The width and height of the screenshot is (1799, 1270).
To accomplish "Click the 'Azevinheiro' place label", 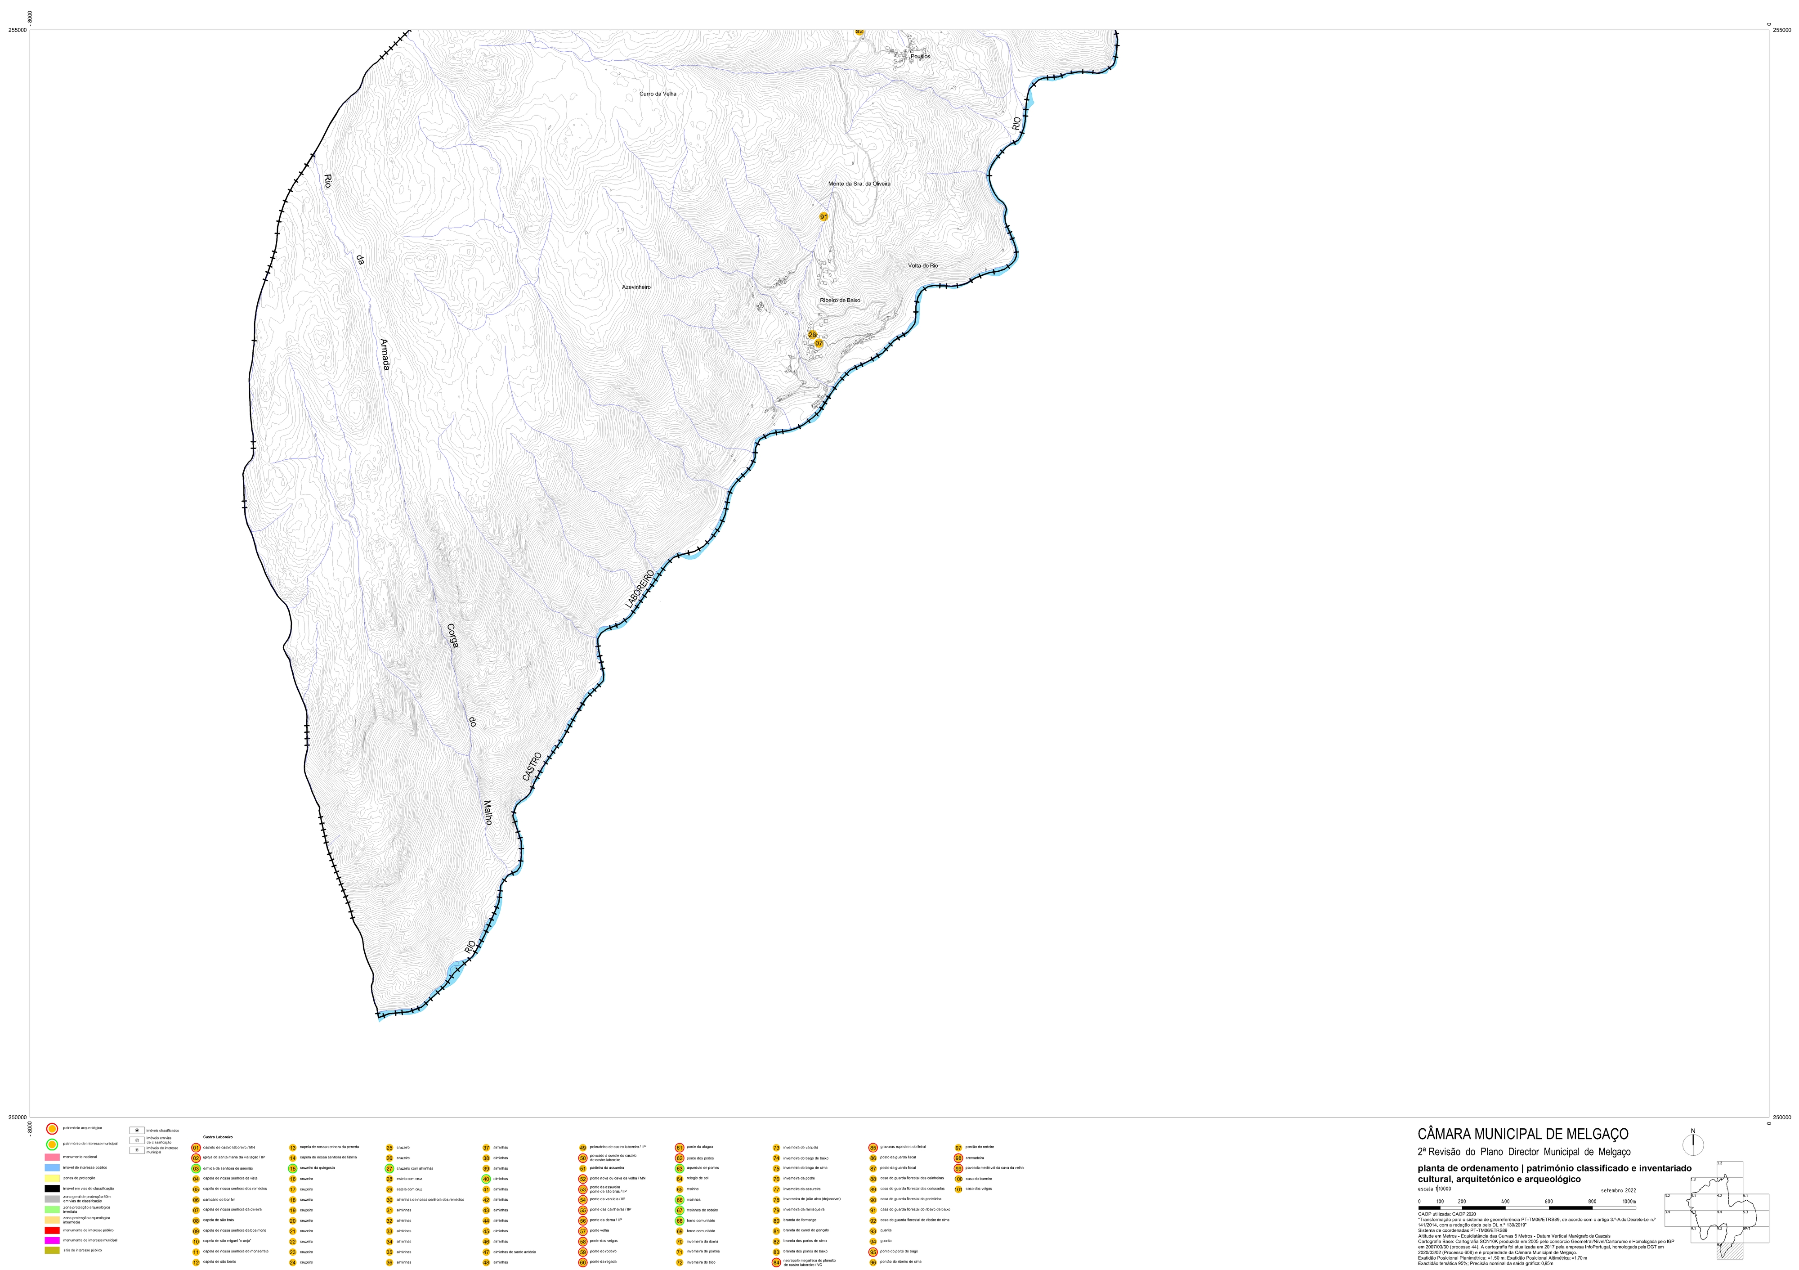I will click(x=636, y=288).
